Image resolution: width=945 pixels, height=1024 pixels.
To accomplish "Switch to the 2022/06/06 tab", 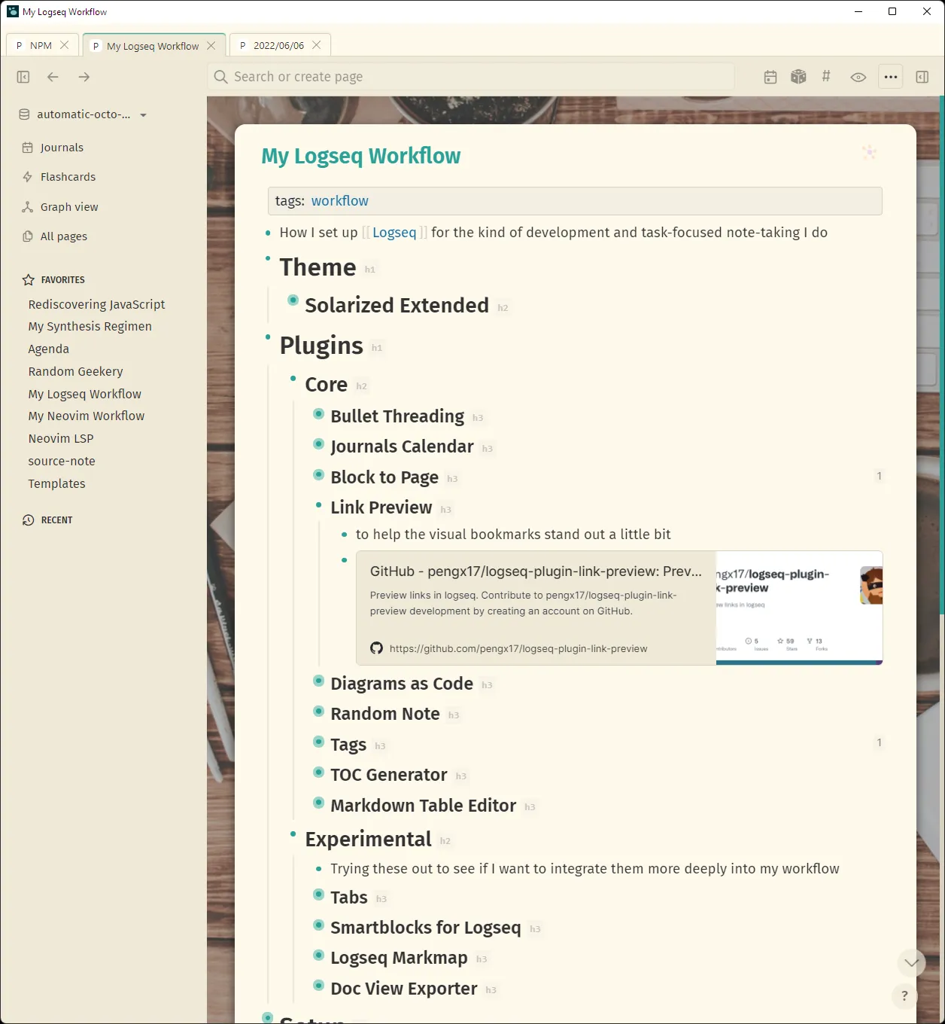I will 278,45.
